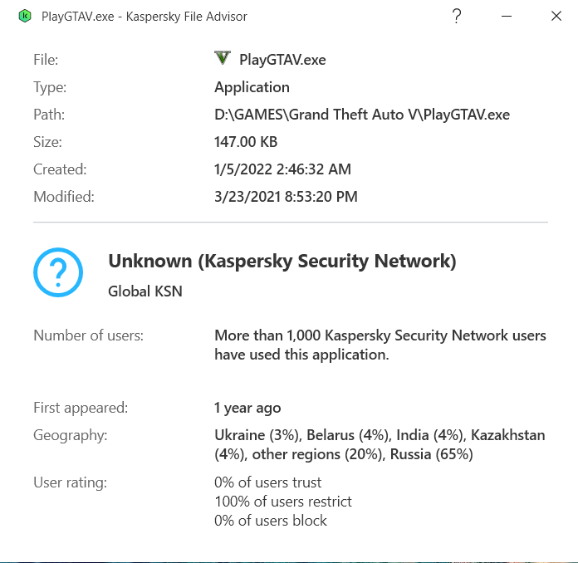Click the Unknown (Kaspersky Security Network) heading
The width and height of the screenshot is (578, 563).
(282, 262)
